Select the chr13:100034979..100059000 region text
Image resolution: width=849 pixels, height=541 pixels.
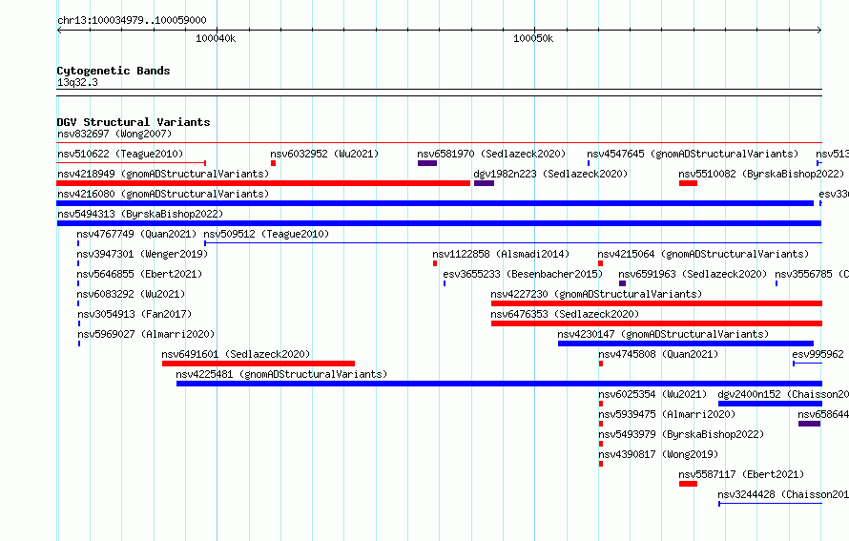click(132, 20)
